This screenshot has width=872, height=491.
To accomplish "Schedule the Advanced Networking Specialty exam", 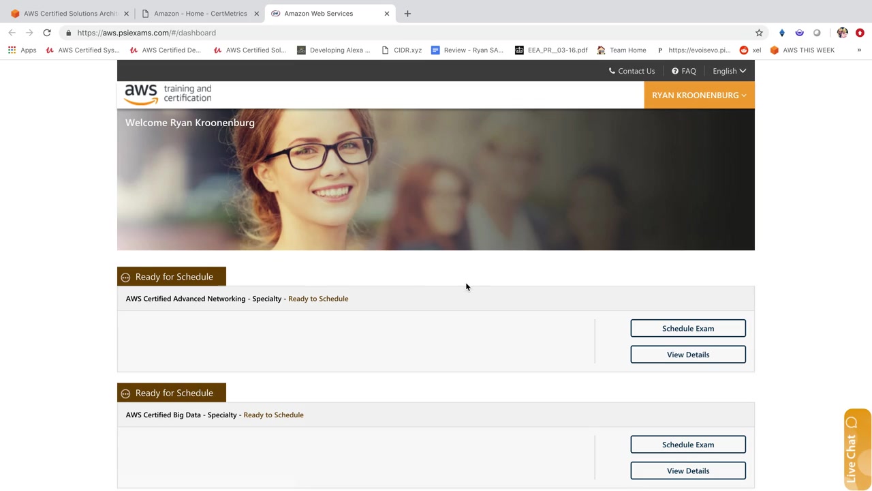I will point(688,328).
